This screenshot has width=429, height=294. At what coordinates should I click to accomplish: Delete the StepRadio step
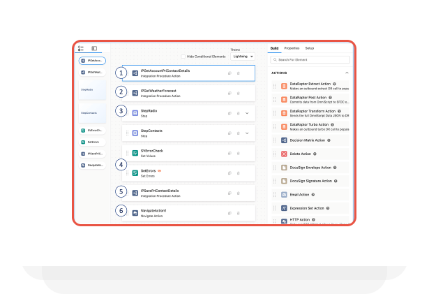(239, 113)
